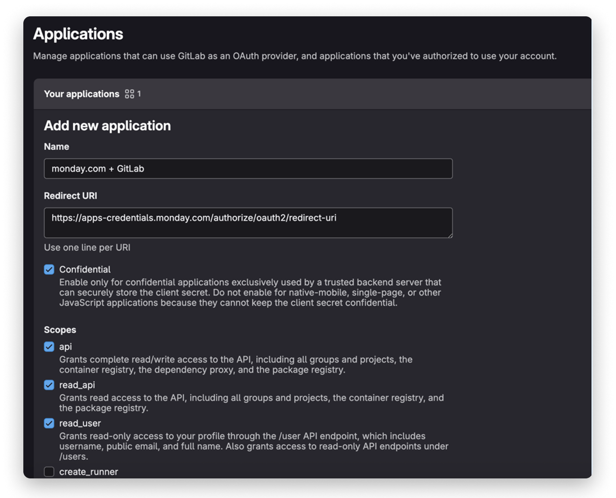Click the Redirect URI resize handle
Viewport: 616px width, 498px height.
point(450,235)
